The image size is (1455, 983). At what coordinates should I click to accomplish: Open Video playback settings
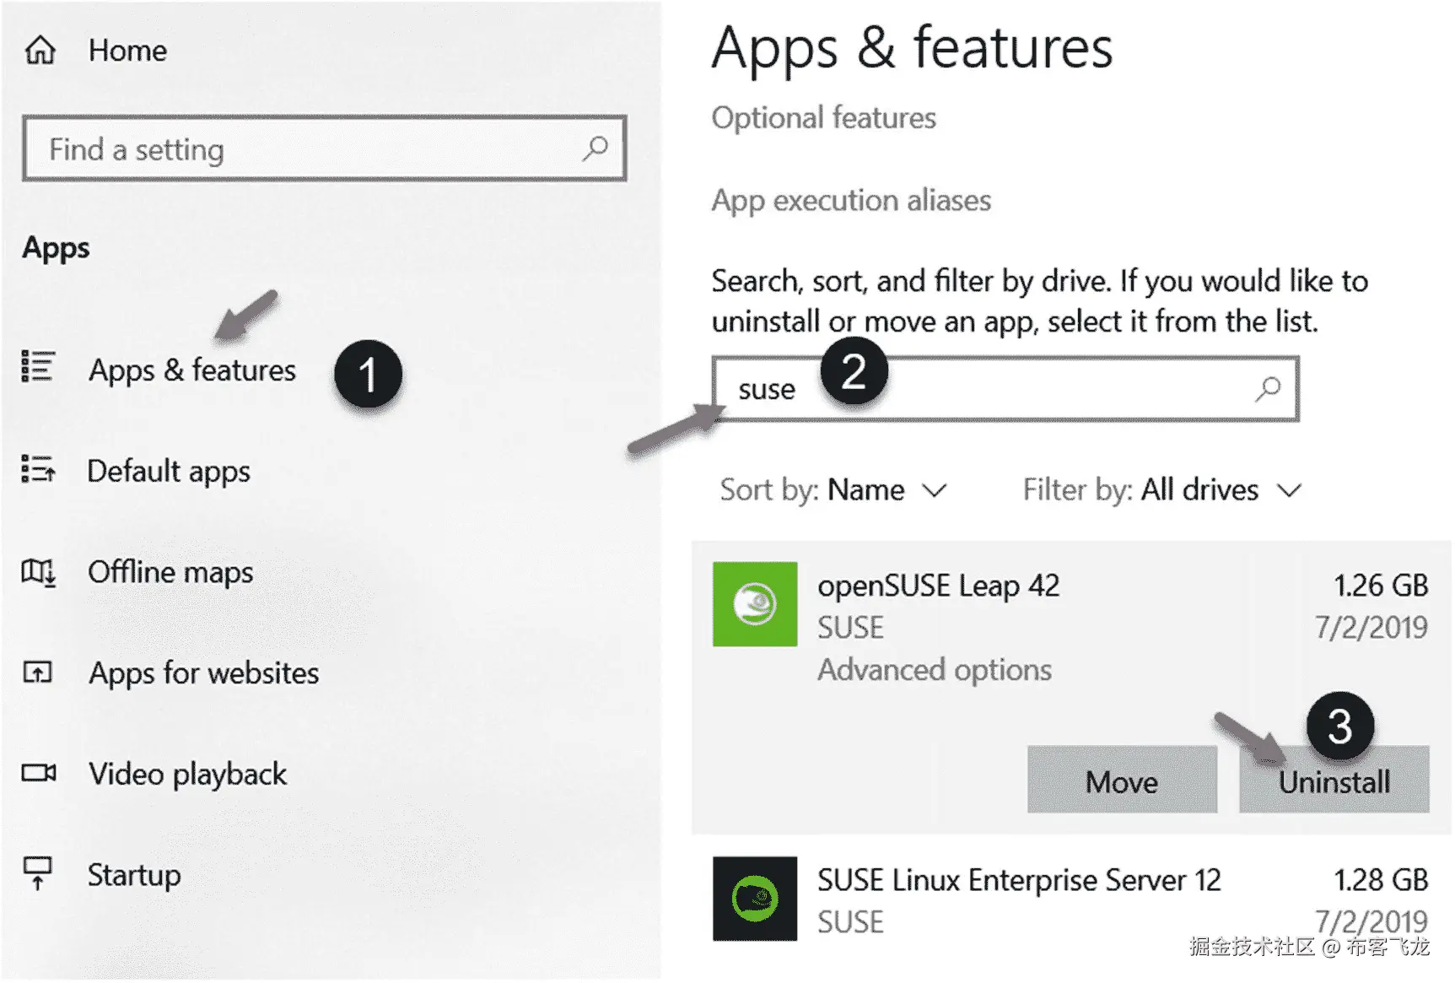tap(188, 775)
